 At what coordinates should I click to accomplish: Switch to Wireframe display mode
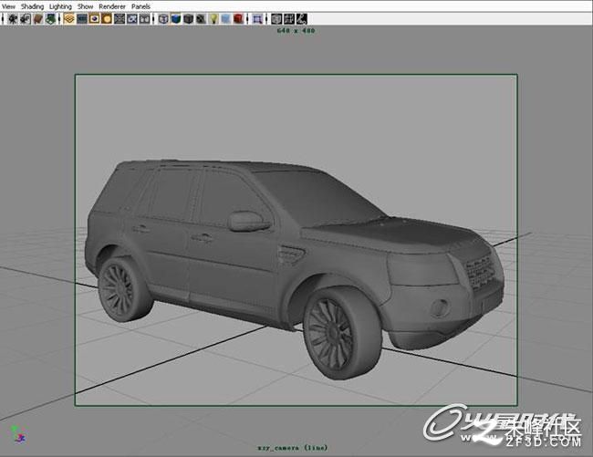pos(163,18)
